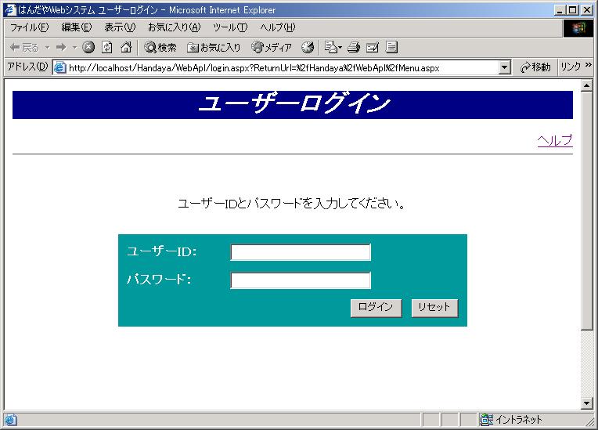Viewport: 598px width, 430px height.
Task: Open the ファイル(F) menu
Action: click(30, 27)
